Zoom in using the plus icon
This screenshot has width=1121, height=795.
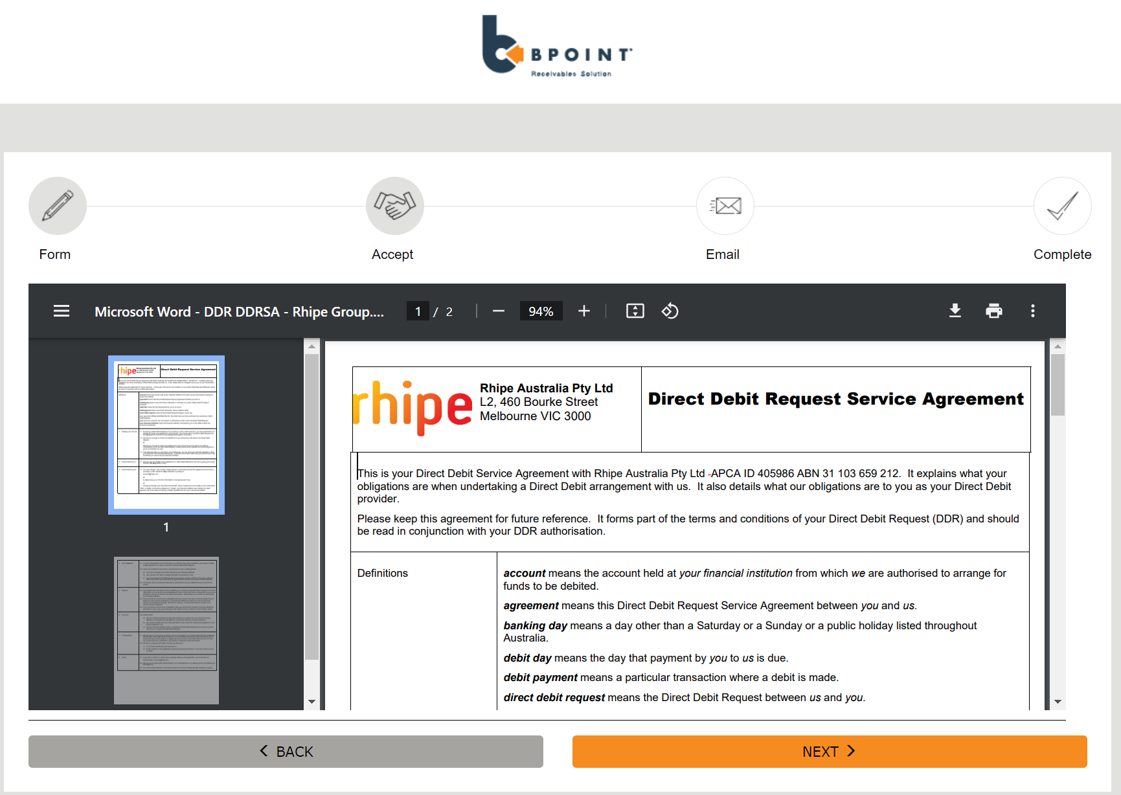pyautogui.click(x=583, y=311)
